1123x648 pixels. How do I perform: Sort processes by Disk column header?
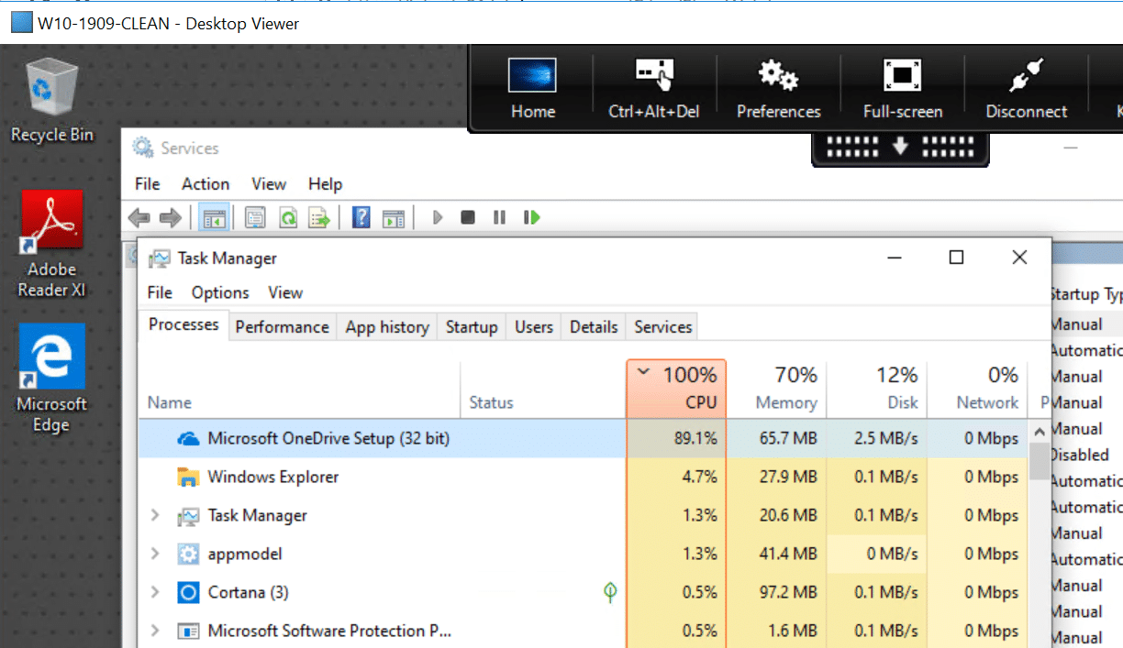click(876, 389)
